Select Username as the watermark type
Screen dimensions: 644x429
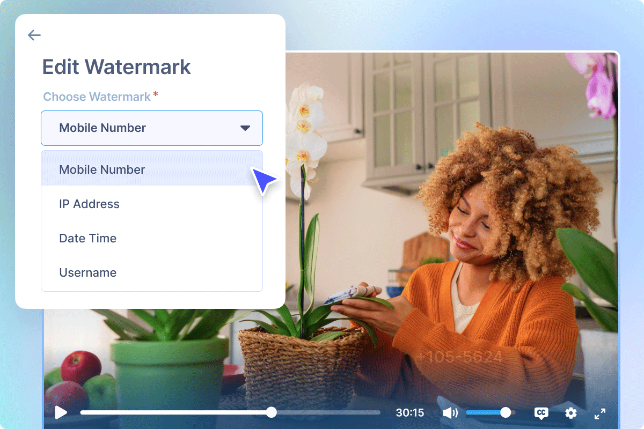coord(88,272)
